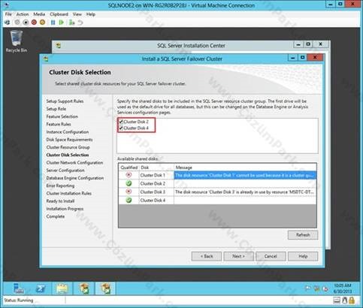Open PowerShell from the taskbar
This screenshot has height=308, width=363.
pos(40,288)
